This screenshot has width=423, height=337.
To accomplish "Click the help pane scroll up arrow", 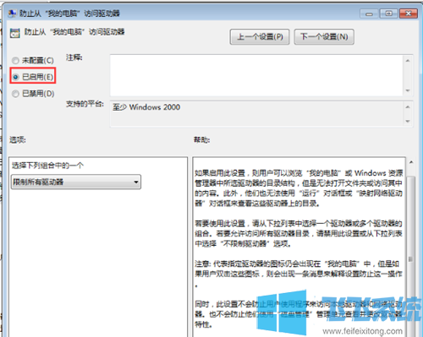I will [x=411, y=162].
